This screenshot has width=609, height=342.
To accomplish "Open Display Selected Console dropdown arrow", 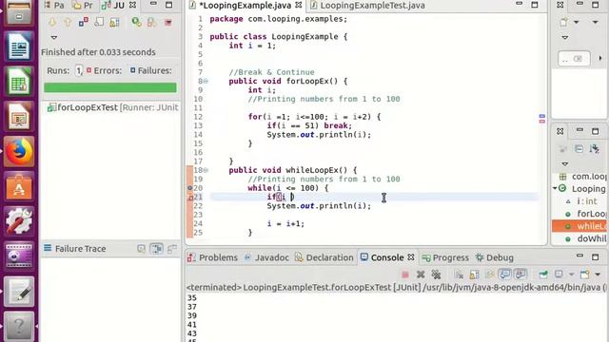I will point(571,275).
